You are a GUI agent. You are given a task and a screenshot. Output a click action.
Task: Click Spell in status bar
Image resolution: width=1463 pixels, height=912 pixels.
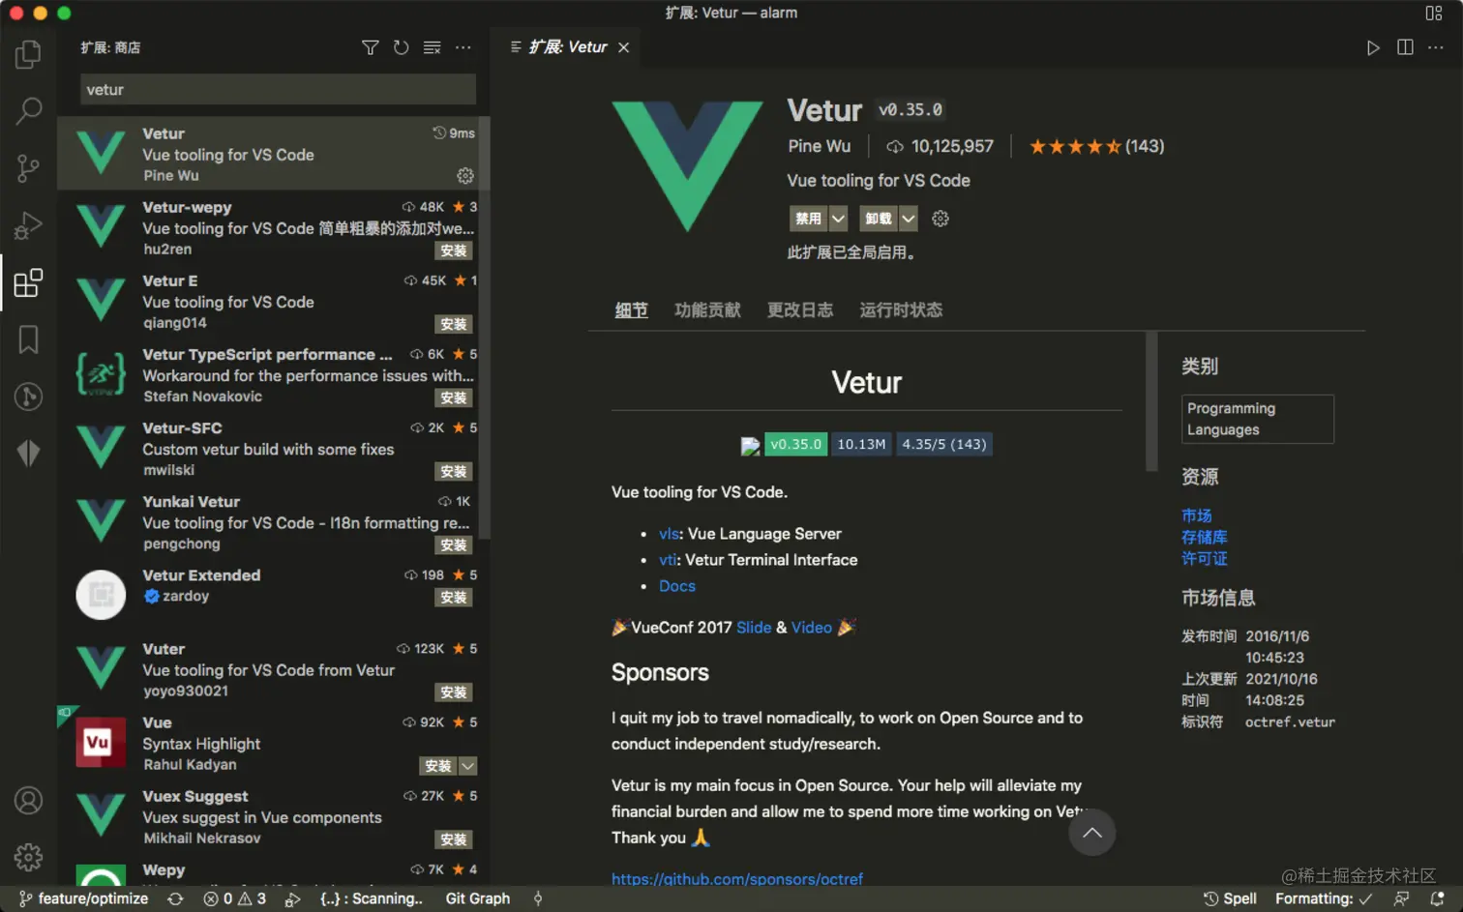[1230, 898]
